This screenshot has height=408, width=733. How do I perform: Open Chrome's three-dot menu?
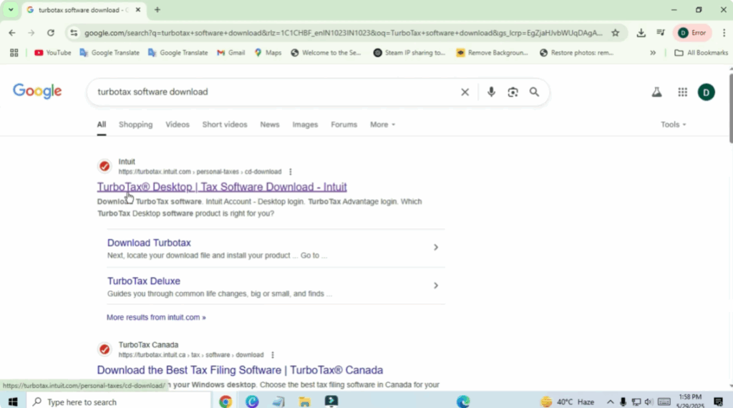point(724,33)
